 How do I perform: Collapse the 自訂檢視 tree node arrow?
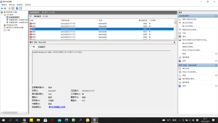[x=2, y=15]
